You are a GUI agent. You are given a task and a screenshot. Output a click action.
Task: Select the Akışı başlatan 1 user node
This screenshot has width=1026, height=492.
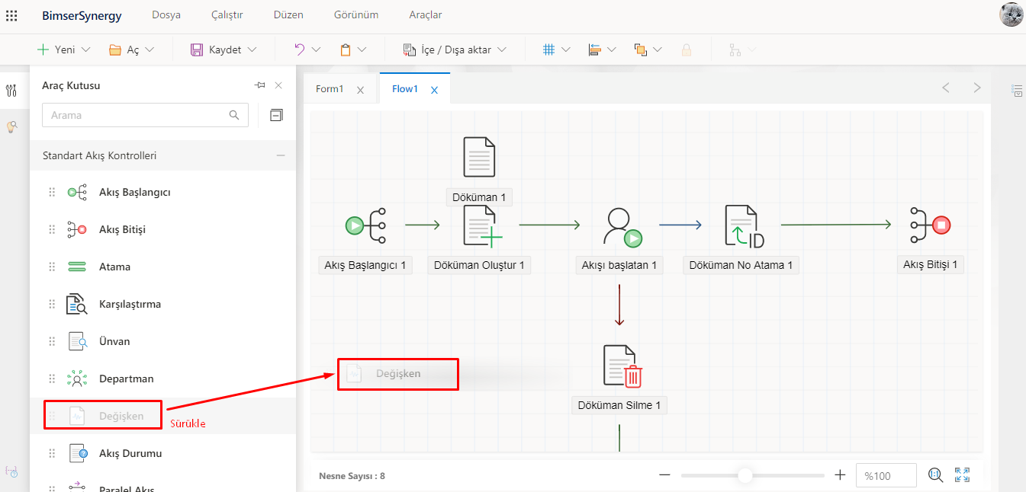(621, 226)
